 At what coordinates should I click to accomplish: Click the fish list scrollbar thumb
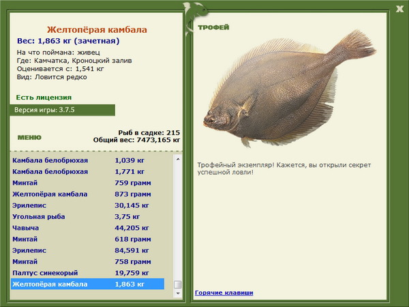(178, 284)
